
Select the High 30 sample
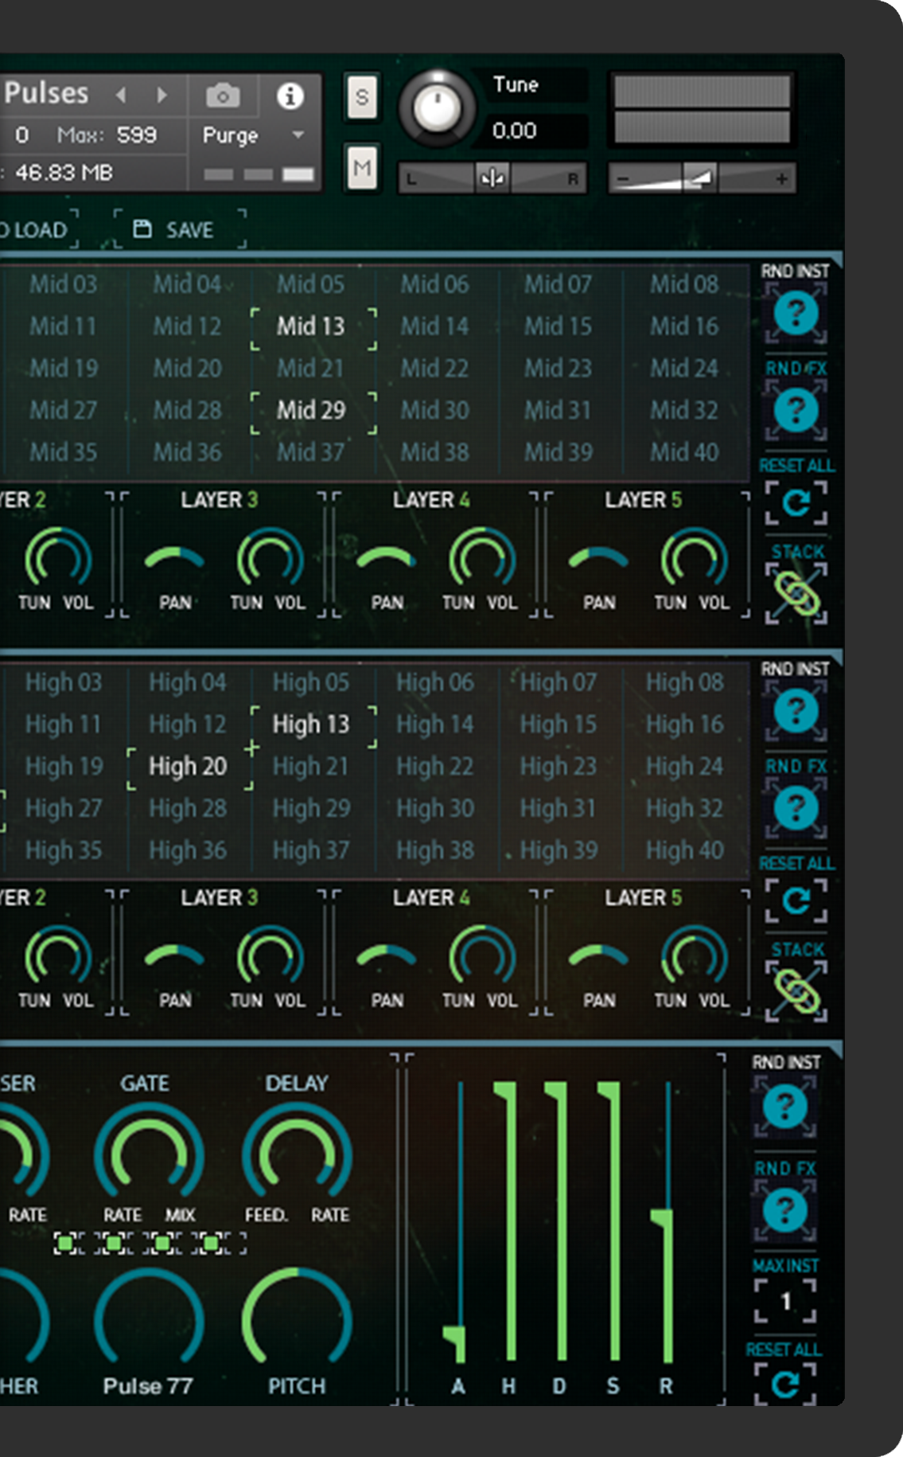click(435, 808)
